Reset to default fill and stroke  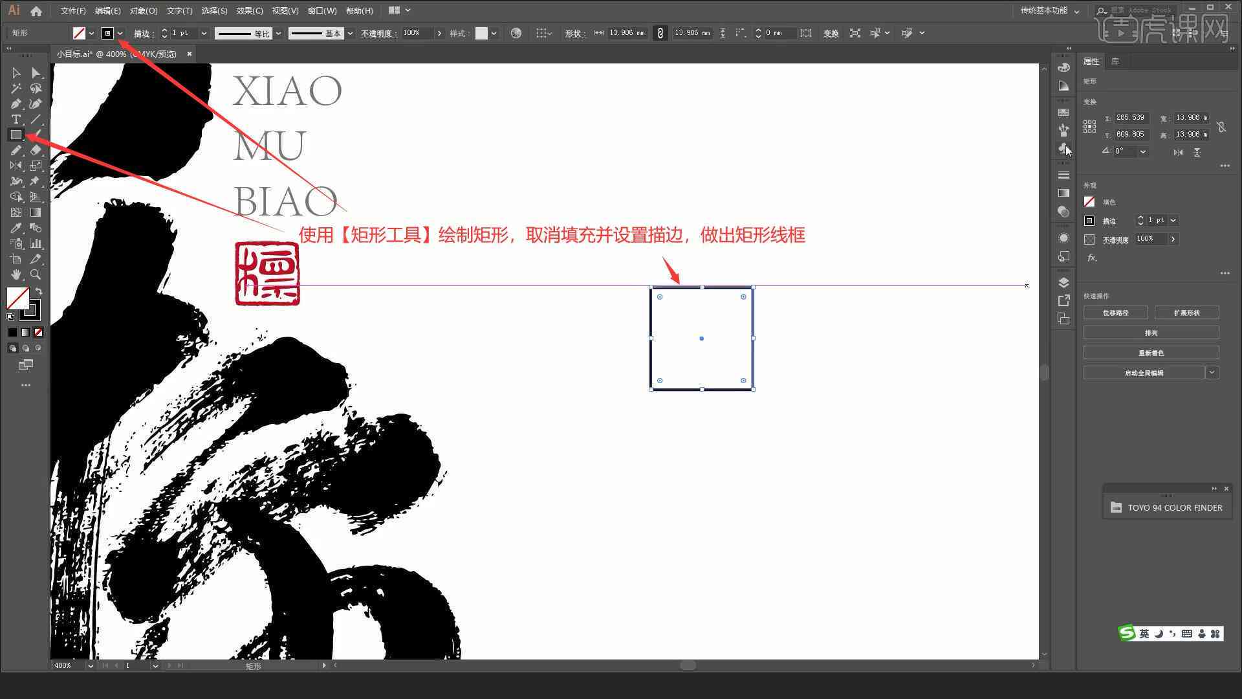click(10, 317)
